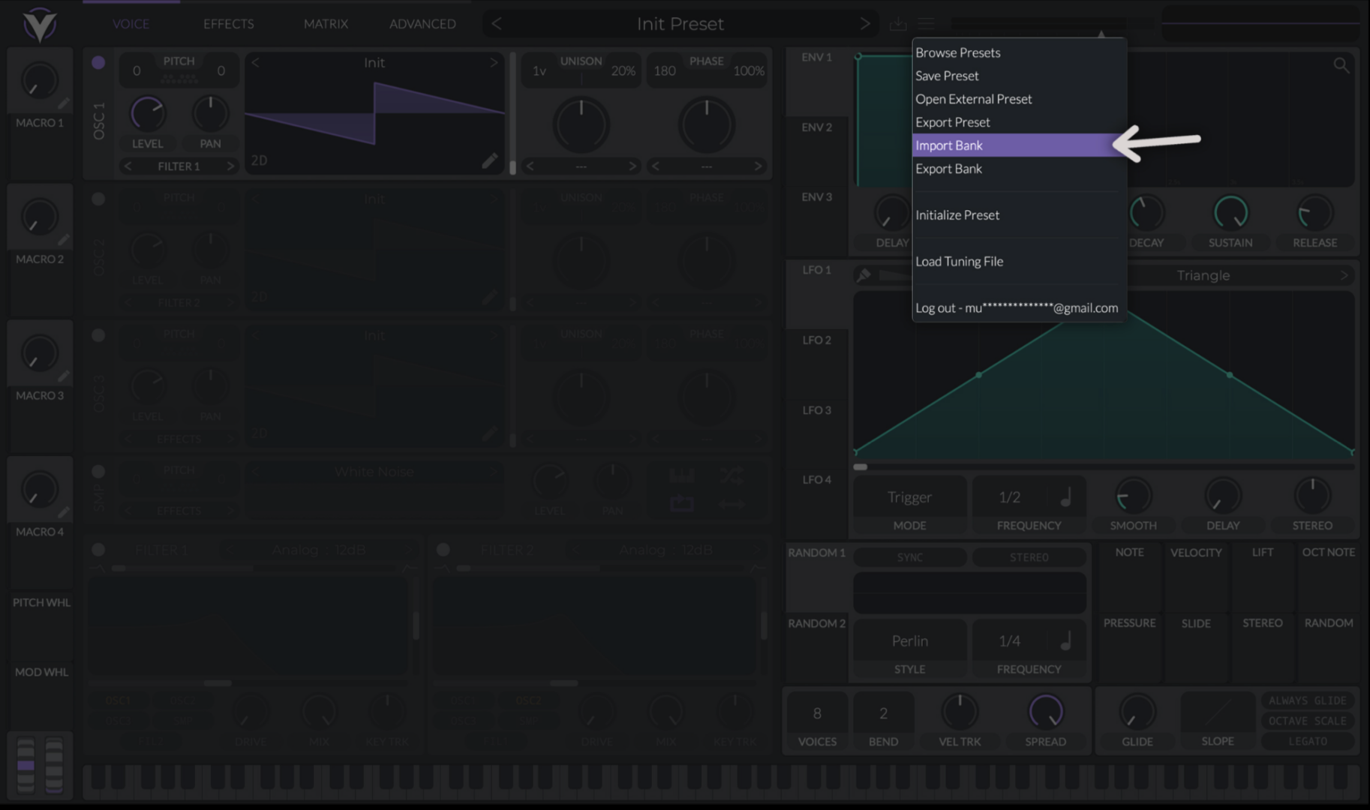Open the sample folder browser in SMP row
1370x810 pixels.
click(x=681, y=505)
